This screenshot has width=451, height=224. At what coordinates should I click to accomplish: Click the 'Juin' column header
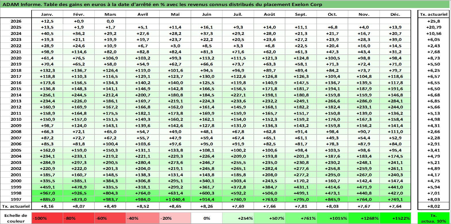(207, 14)
